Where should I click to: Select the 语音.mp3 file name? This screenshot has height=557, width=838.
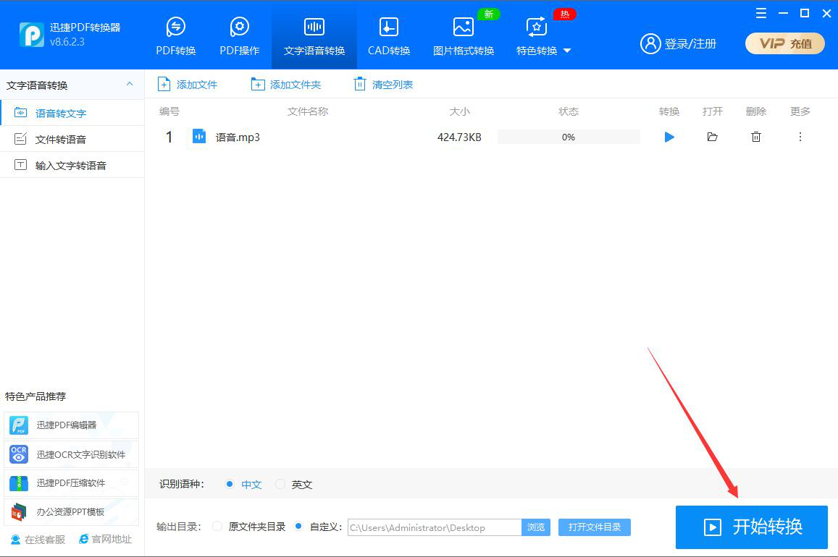tap(238, 137)
